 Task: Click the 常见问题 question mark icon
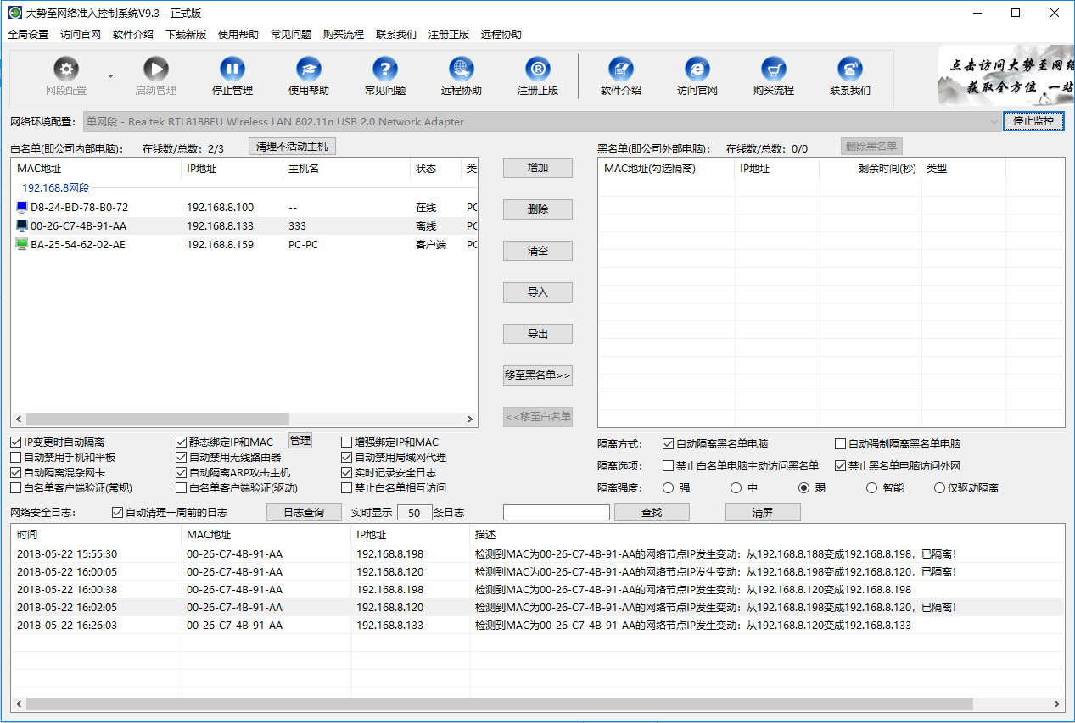(384, 70)
